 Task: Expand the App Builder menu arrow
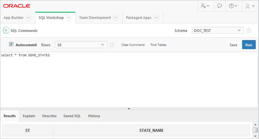(28, 18)
